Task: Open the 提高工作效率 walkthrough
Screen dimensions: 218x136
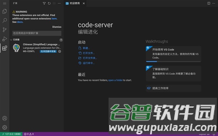Action: [x=173, y=88]
